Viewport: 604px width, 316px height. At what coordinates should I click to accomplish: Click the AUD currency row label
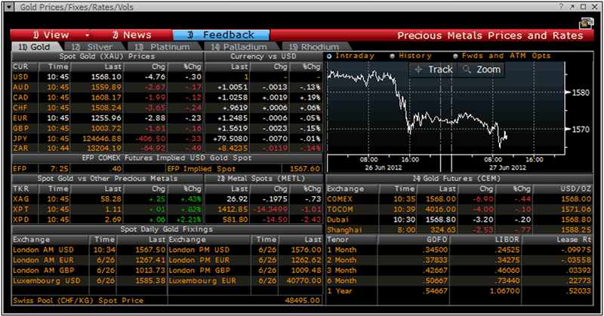coord(21,87)
